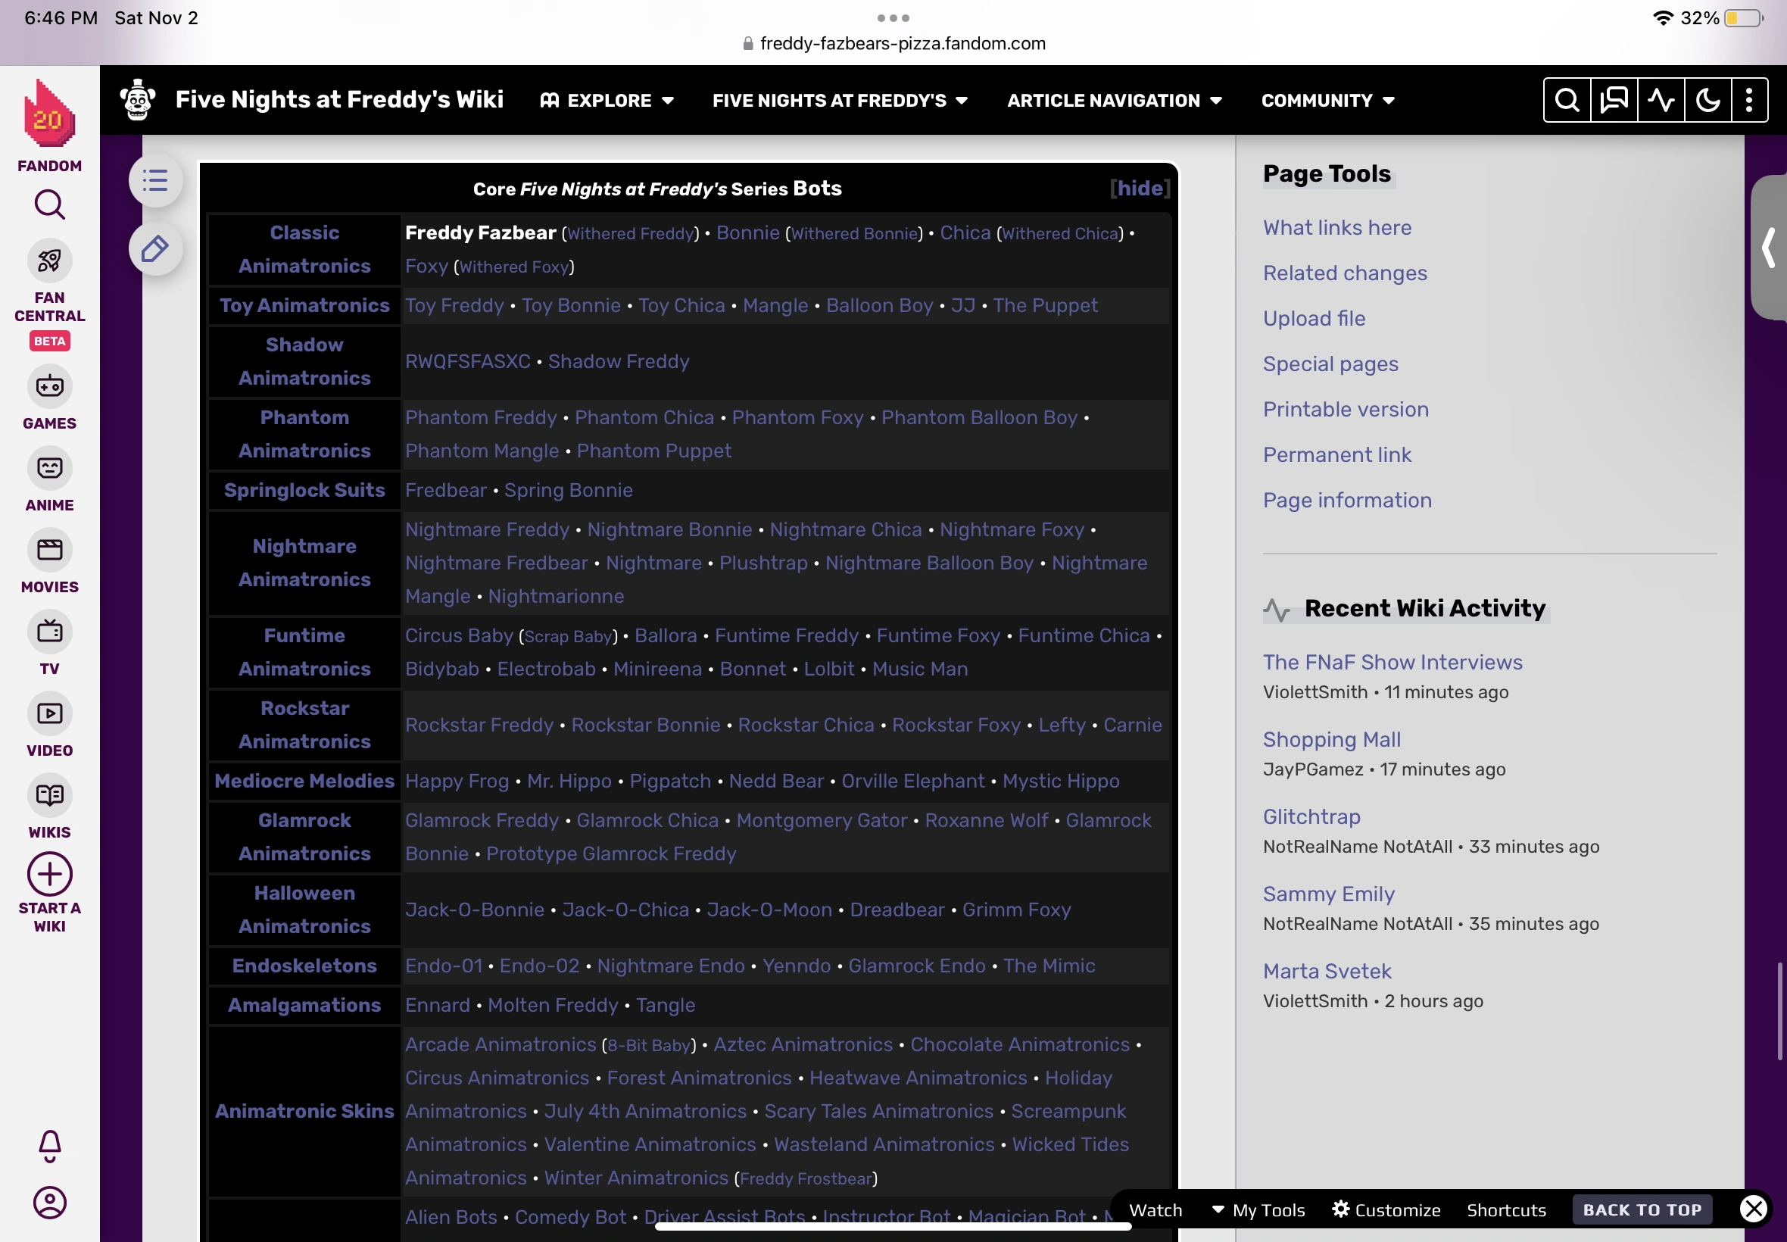The image size is (1787, 1242).
Task: Open the Phantom Puppet link
Action: pyautogui.click(x=653, y=451)
